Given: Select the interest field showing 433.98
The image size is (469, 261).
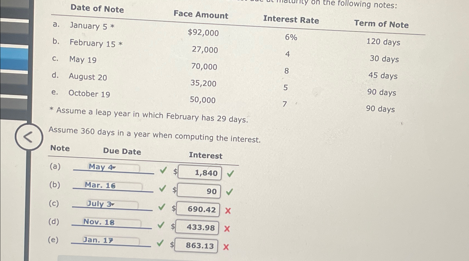Looking at the screenshot, I should pos(197,228).
